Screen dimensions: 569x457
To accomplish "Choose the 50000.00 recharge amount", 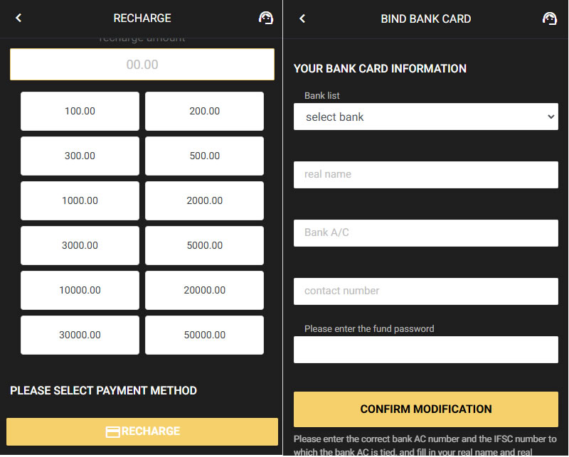I will pos(204,335).
